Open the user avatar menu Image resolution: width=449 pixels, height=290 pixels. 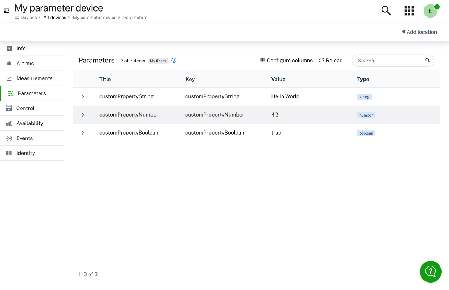point(430,11)
